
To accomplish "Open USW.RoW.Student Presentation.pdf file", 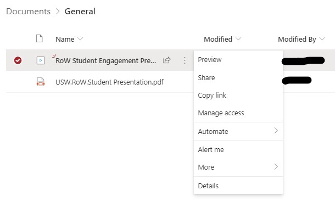I will [109, 82].
